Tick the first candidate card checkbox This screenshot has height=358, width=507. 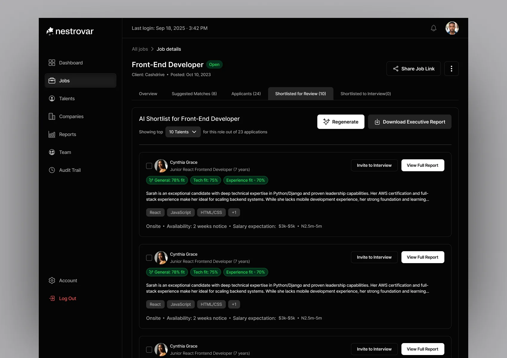[x=149, y=166]
